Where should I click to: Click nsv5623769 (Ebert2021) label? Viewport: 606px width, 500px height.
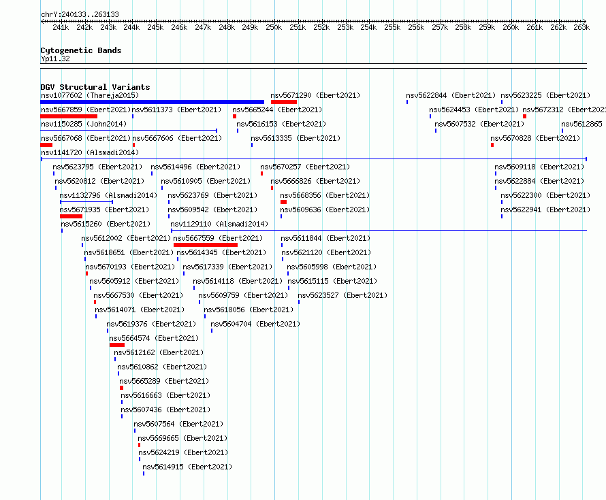[x=212, y=195]
